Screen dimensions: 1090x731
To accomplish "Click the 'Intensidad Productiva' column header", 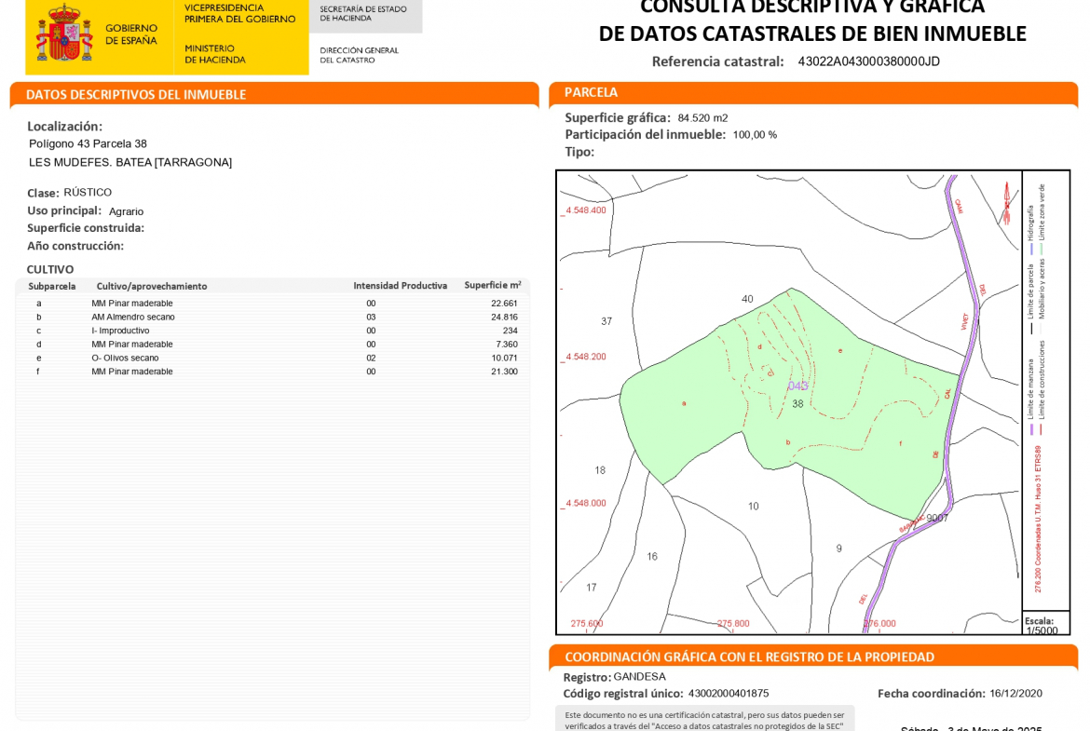I will coord(400,286).
